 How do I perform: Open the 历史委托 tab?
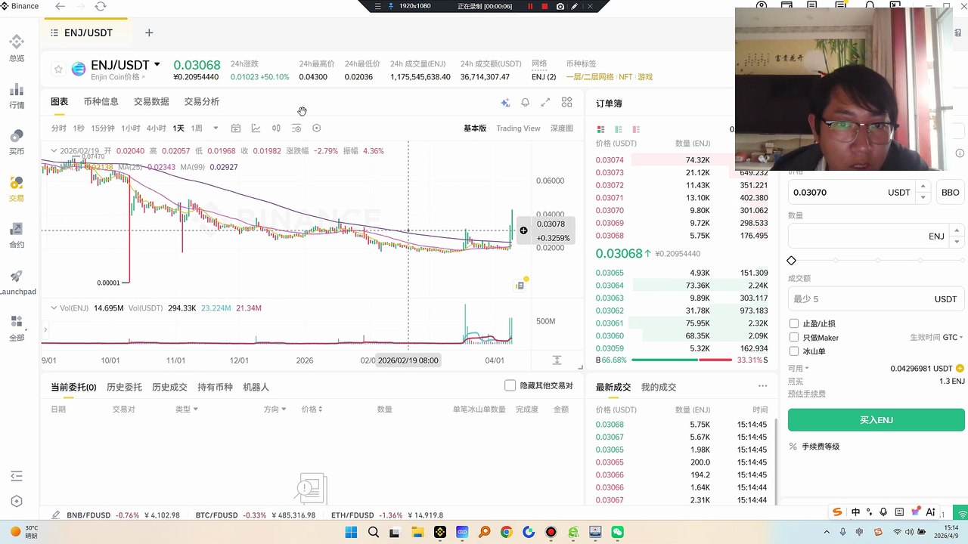[x=124, y=387]
